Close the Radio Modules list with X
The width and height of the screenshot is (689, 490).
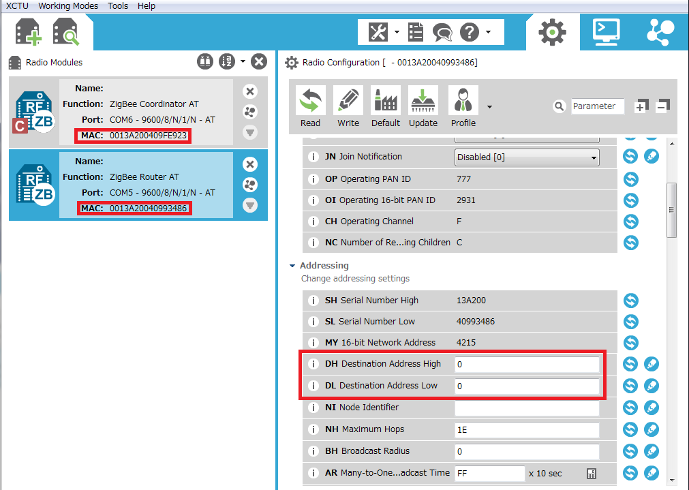point(259,61)
